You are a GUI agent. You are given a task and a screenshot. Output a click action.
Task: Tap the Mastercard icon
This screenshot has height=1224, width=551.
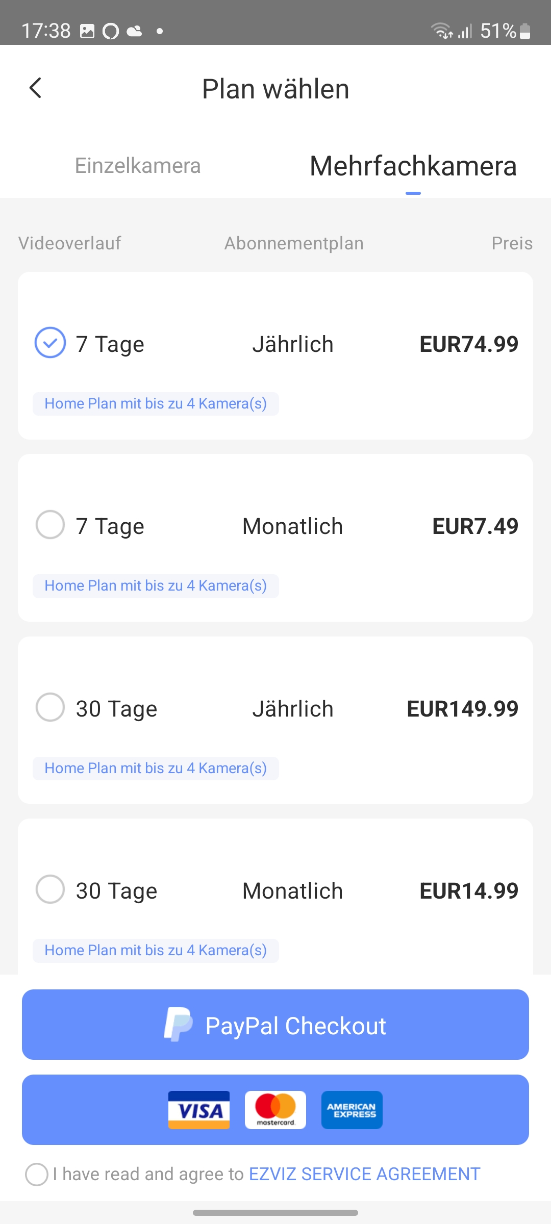275,1110
